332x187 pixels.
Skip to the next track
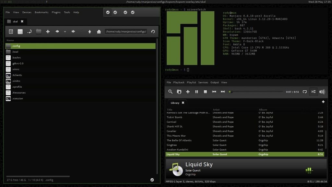(x=223, y=92)
